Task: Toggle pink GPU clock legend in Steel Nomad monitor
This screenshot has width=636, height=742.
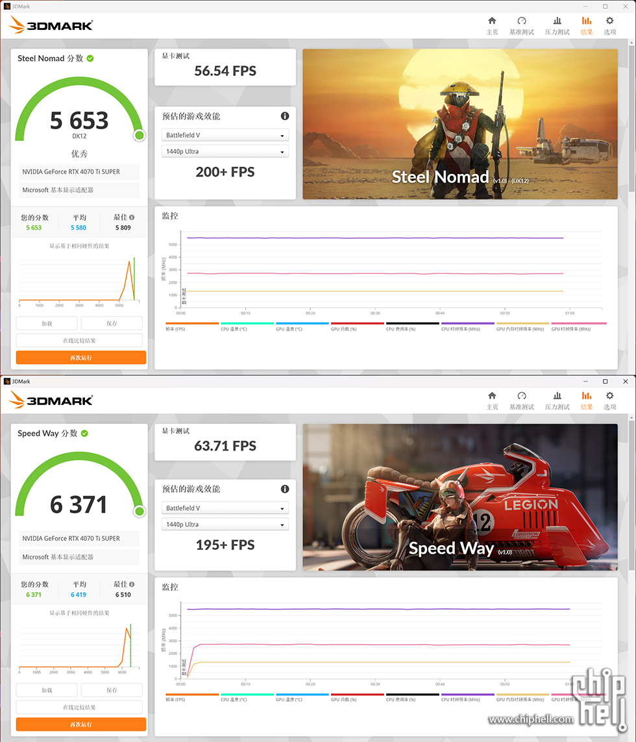Action: click(x=579, y=327)
